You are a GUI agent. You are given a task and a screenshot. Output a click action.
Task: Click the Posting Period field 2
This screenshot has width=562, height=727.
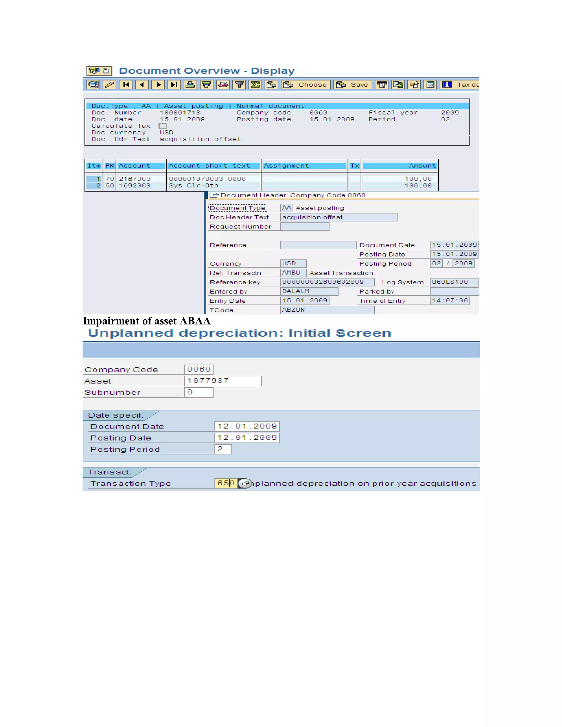(x=223, y=449)
